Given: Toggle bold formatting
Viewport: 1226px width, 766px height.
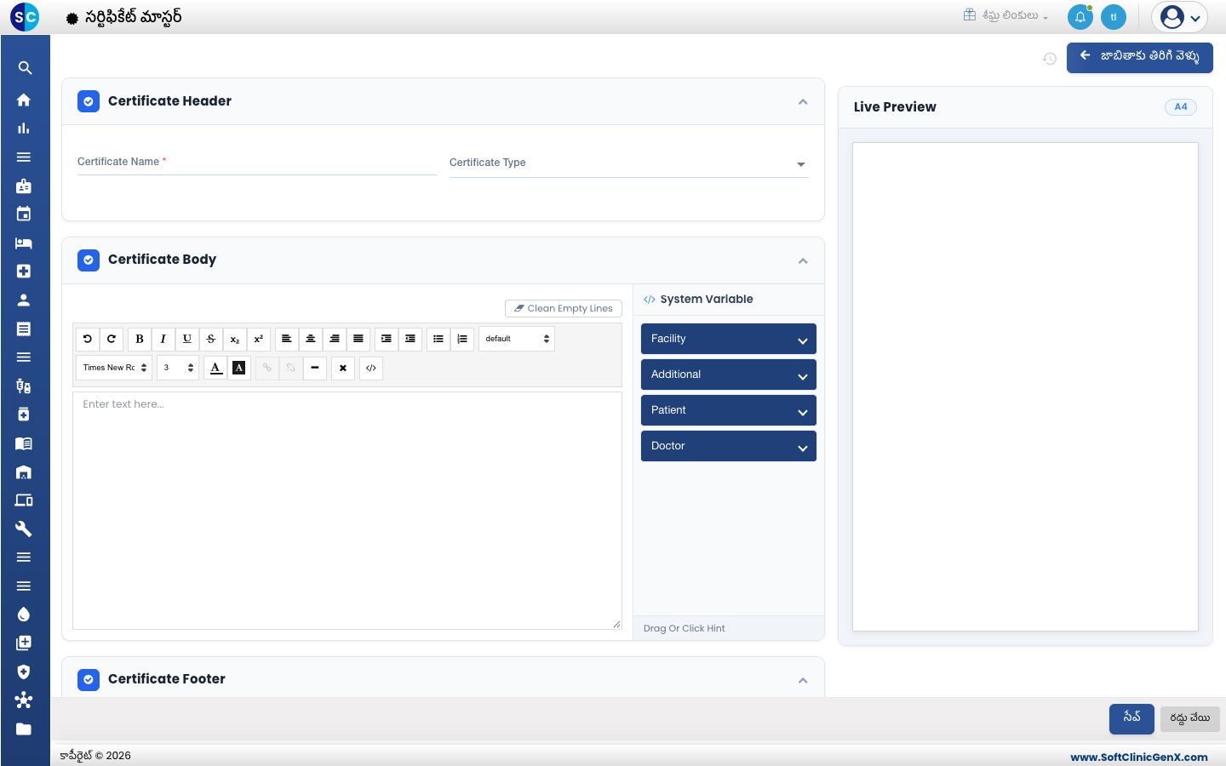Looking at the screenshot, I should click(140, 339).
